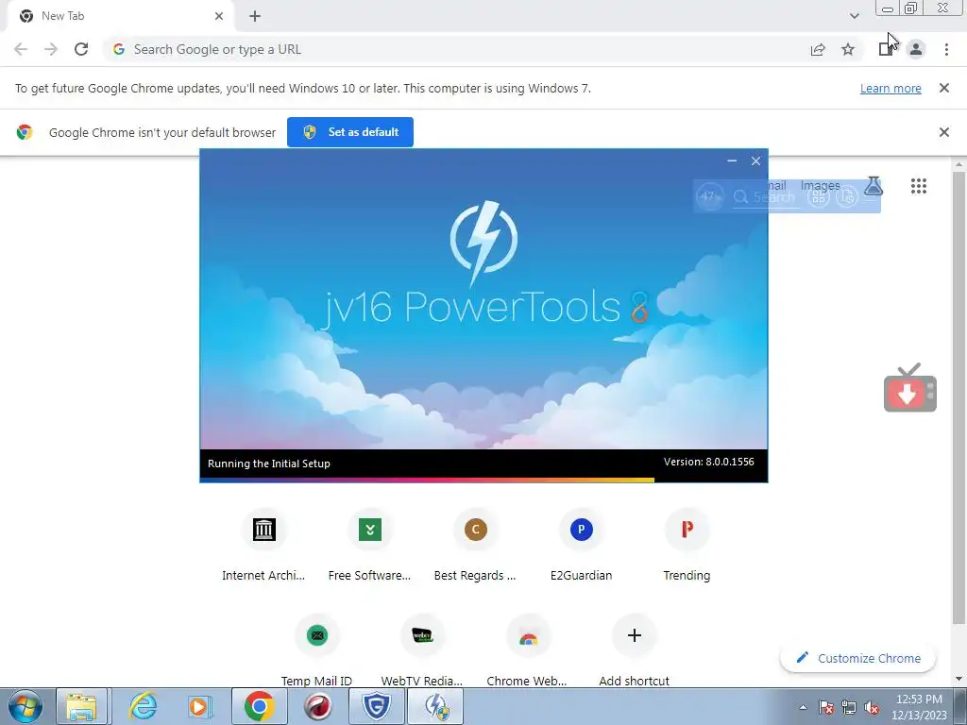Add a new shortcut tile
The height and width of the screenshot is (725, 967).
[634, 650]
